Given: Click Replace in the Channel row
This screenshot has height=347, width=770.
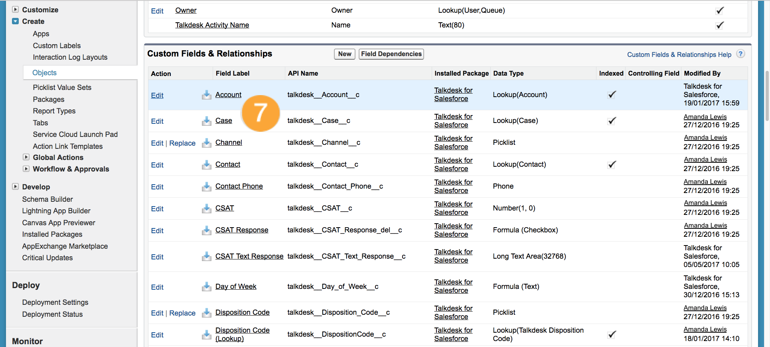Looking at the screenshot, I should click(x=182, y=143).
